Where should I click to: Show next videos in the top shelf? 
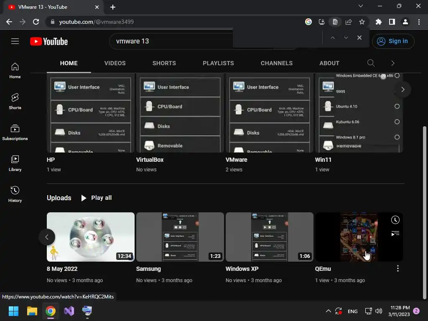click(x=403, y=89)
